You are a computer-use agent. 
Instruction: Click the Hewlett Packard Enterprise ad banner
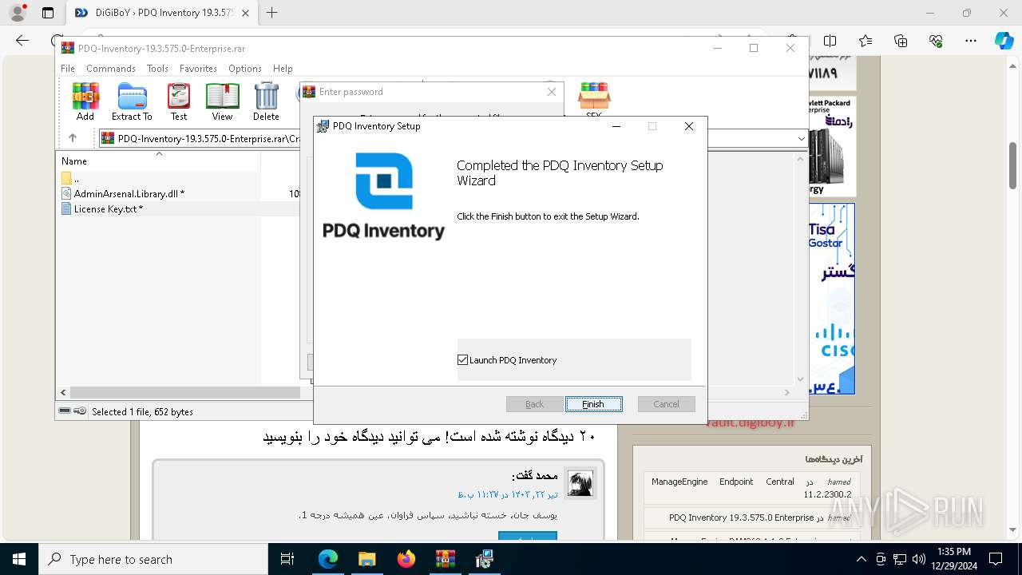coord(832,147)
